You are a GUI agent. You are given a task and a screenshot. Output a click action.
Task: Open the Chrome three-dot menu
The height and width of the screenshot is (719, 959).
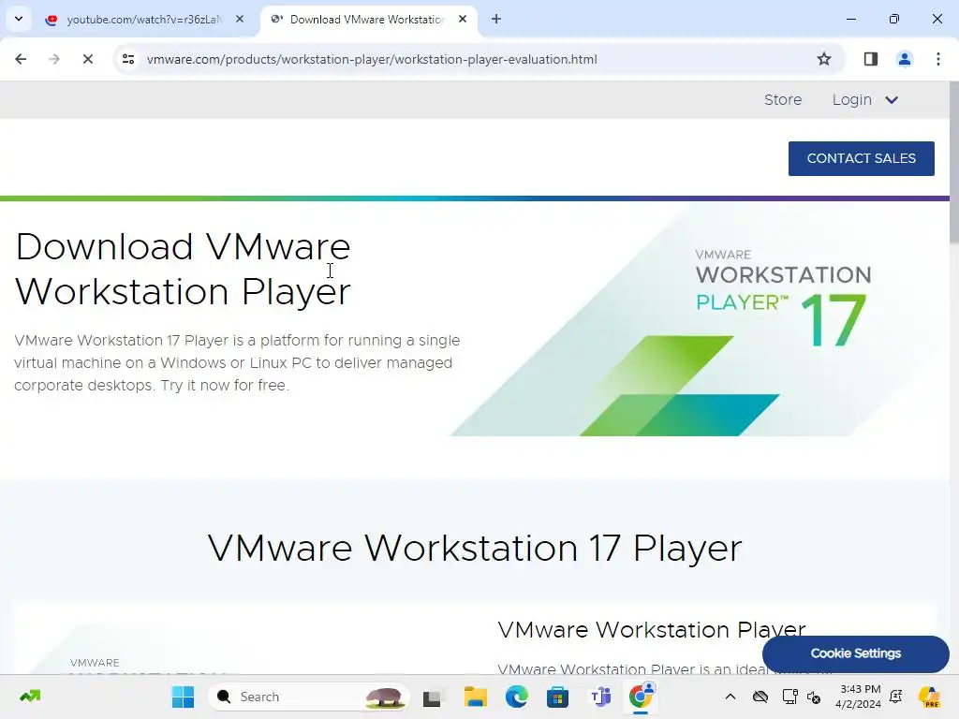click(938, 59)
